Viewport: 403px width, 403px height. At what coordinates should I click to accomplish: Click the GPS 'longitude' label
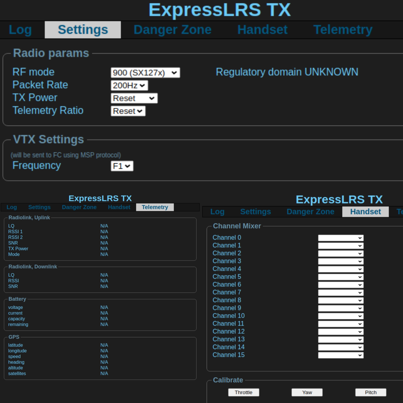tap(17, 351)
